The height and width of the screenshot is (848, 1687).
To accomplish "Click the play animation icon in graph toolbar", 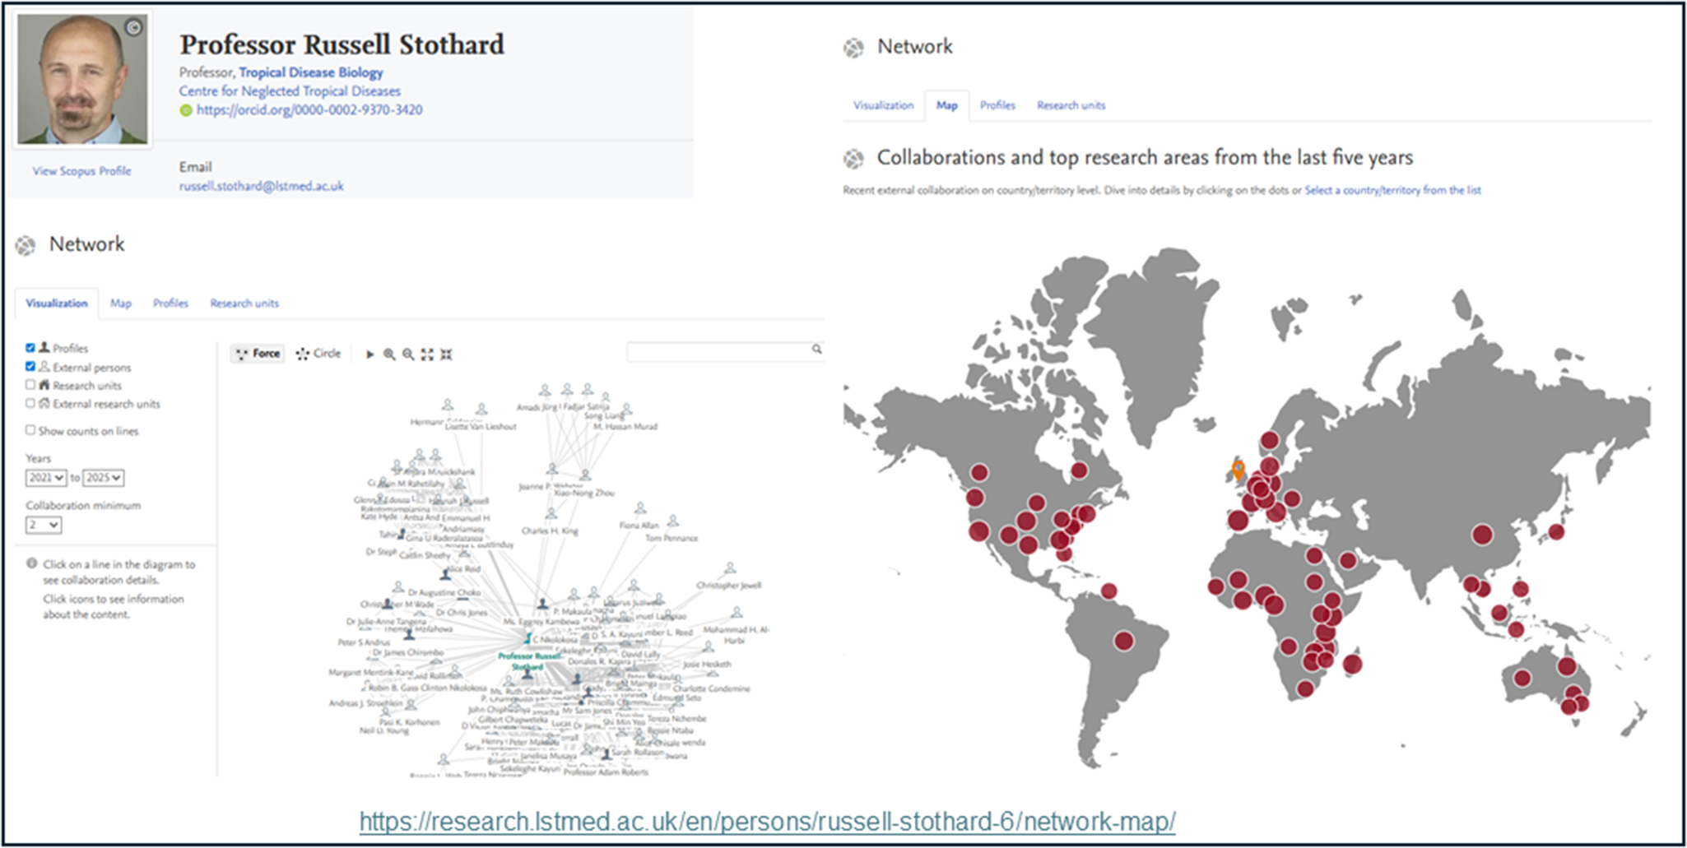I will [369, 354].
